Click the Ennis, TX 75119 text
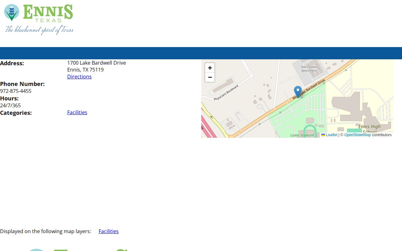The height and width of the screenshot is (251, 402). point(85,70)
